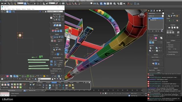This screenshot has width=182, height=102.
Task: Switch to the Mapping tab in floating toolbar
Action: (54, 82)
